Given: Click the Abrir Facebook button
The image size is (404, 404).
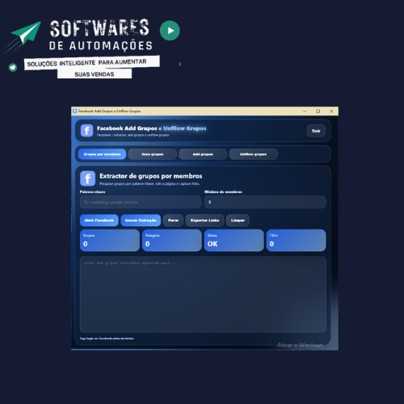Looking at the screenshot, I should click(x=99, y=221).
